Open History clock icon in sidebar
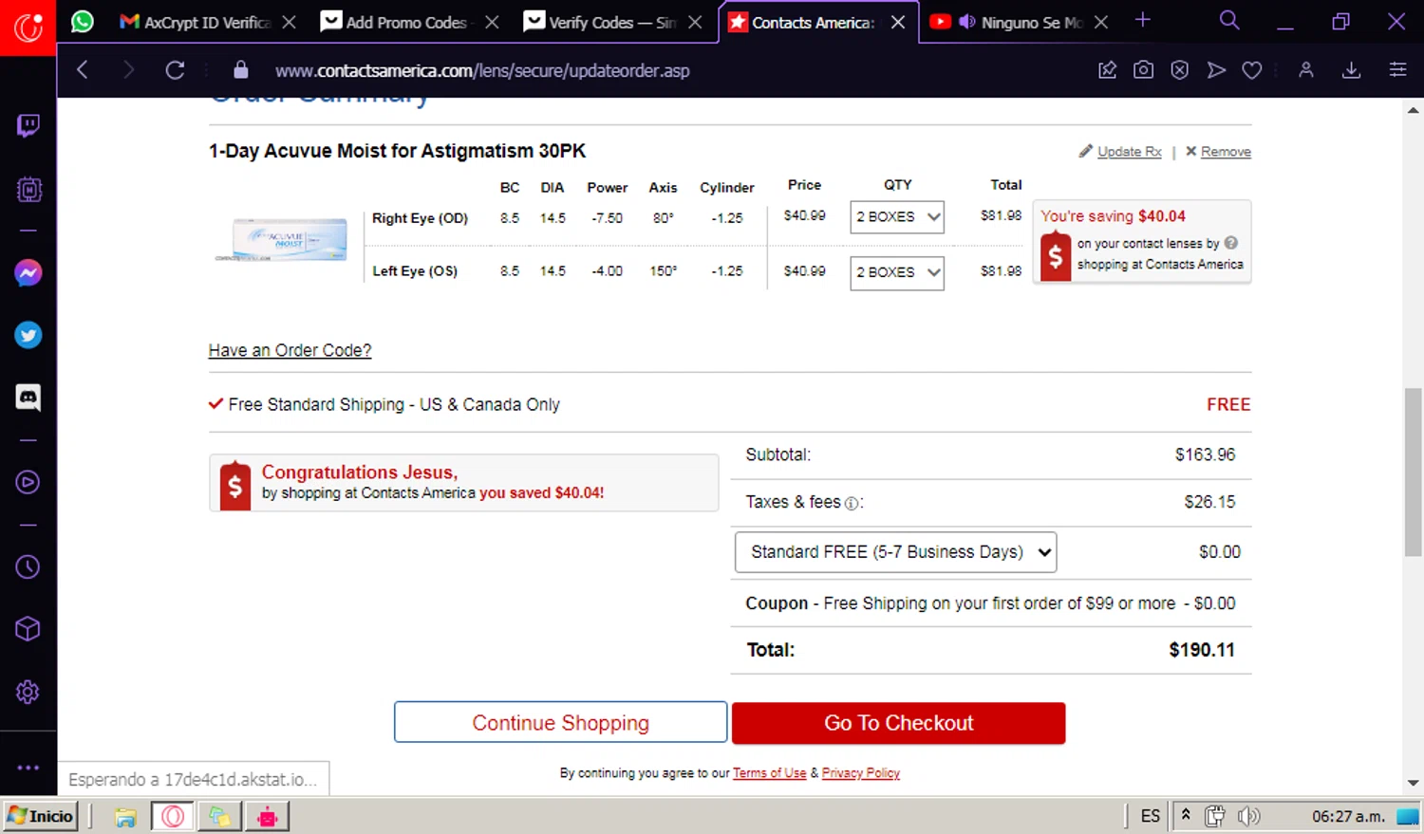This screenshot has height=834, width=1424. 28,567
